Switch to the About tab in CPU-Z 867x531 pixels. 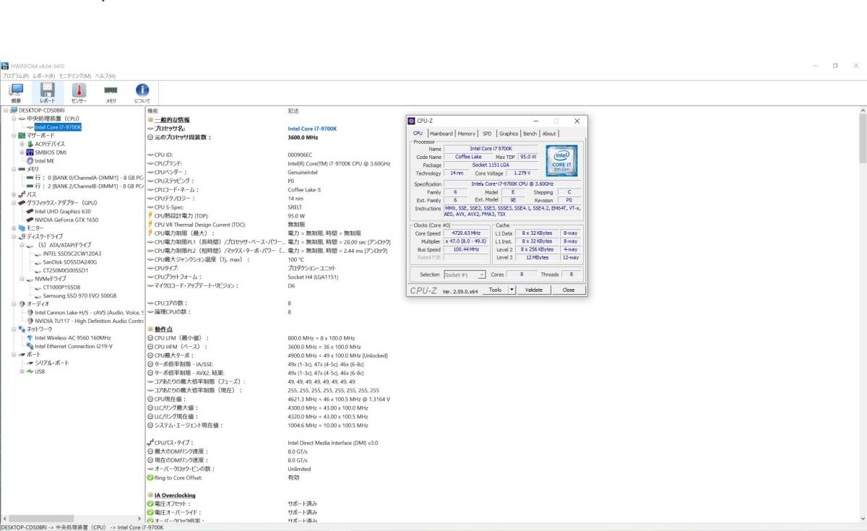[550, 134]
